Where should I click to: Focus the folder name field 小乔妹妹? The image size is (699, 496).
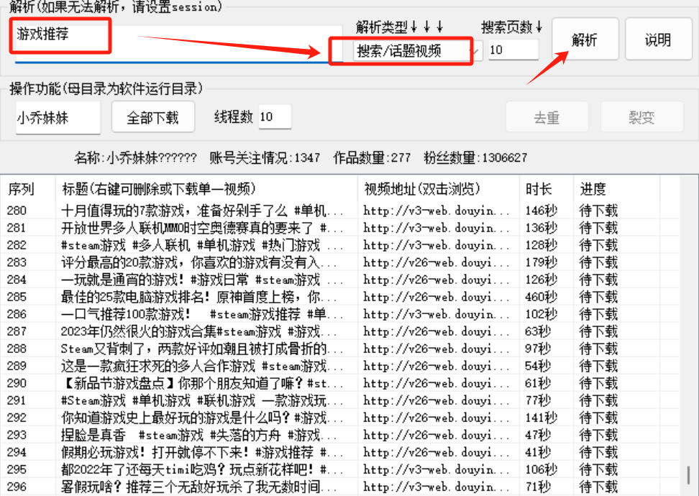click(x=58, y=118)
